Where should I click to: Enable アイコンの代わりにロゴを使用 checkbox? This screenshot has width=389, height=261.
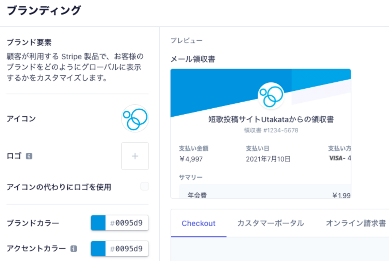tap(145, 186)
